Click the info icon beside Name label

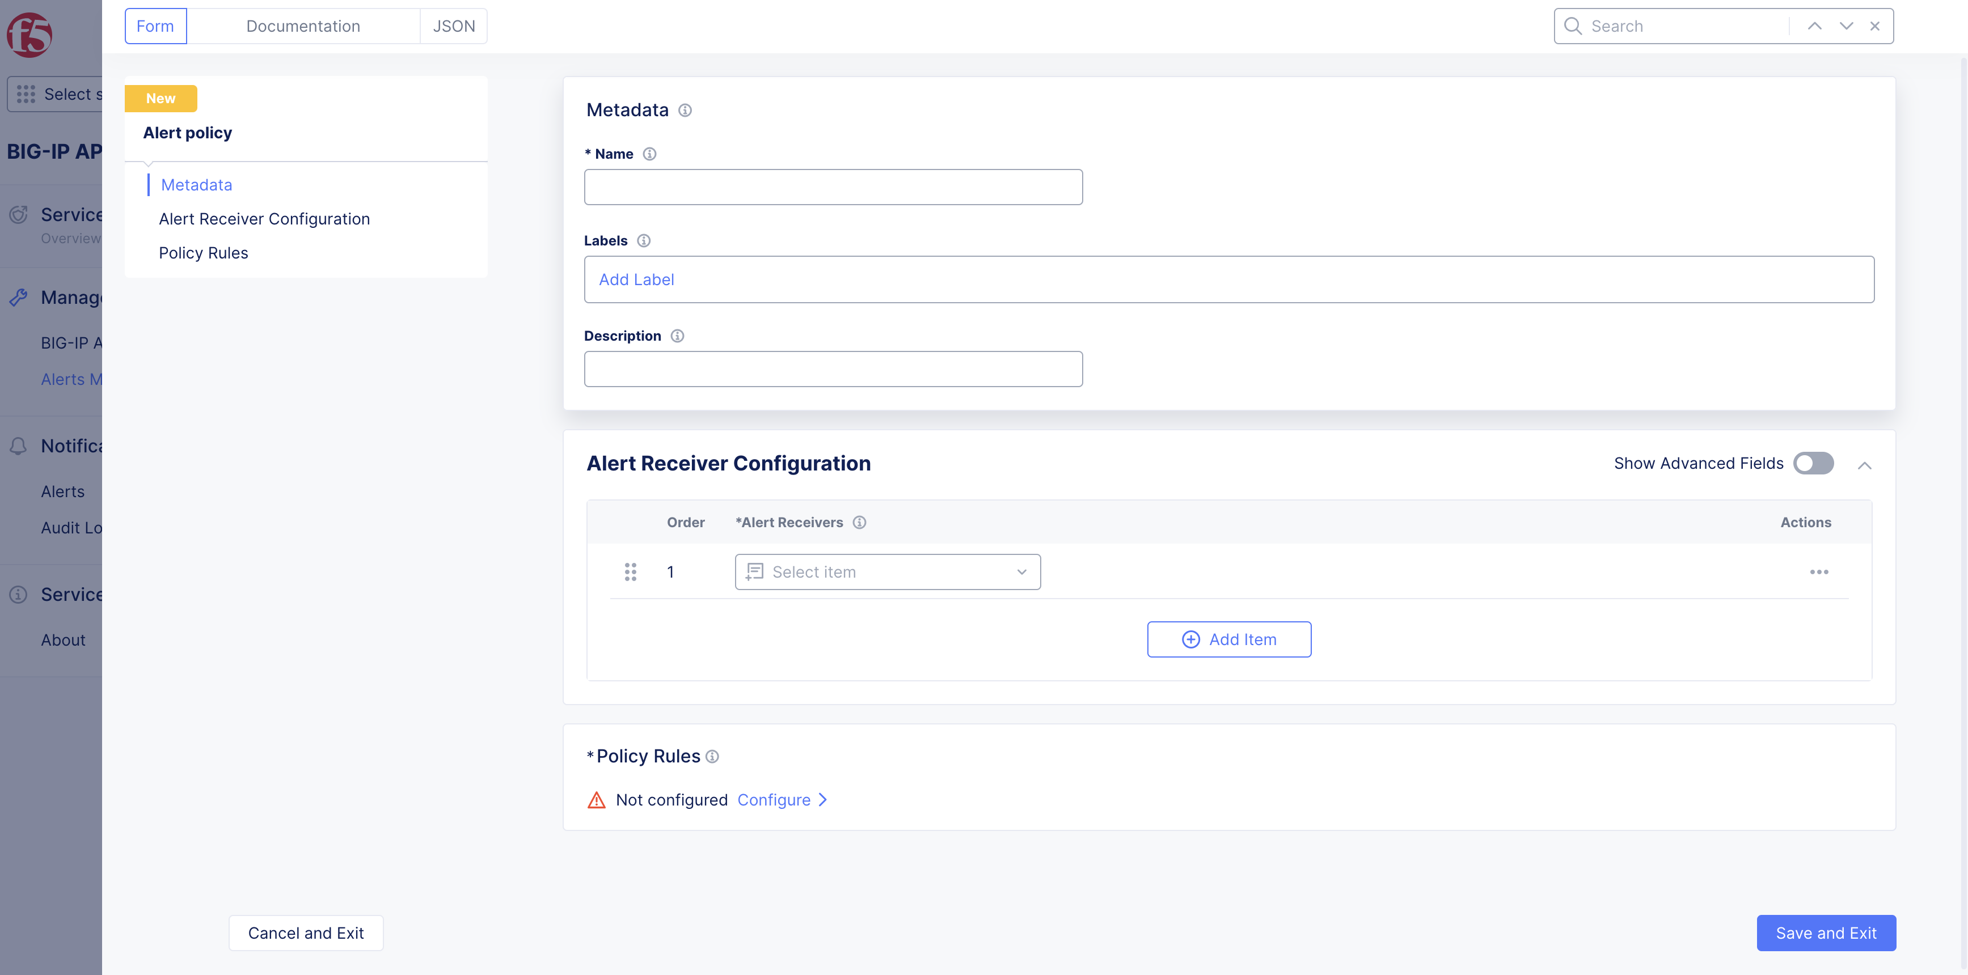click(x=649, y=154)
